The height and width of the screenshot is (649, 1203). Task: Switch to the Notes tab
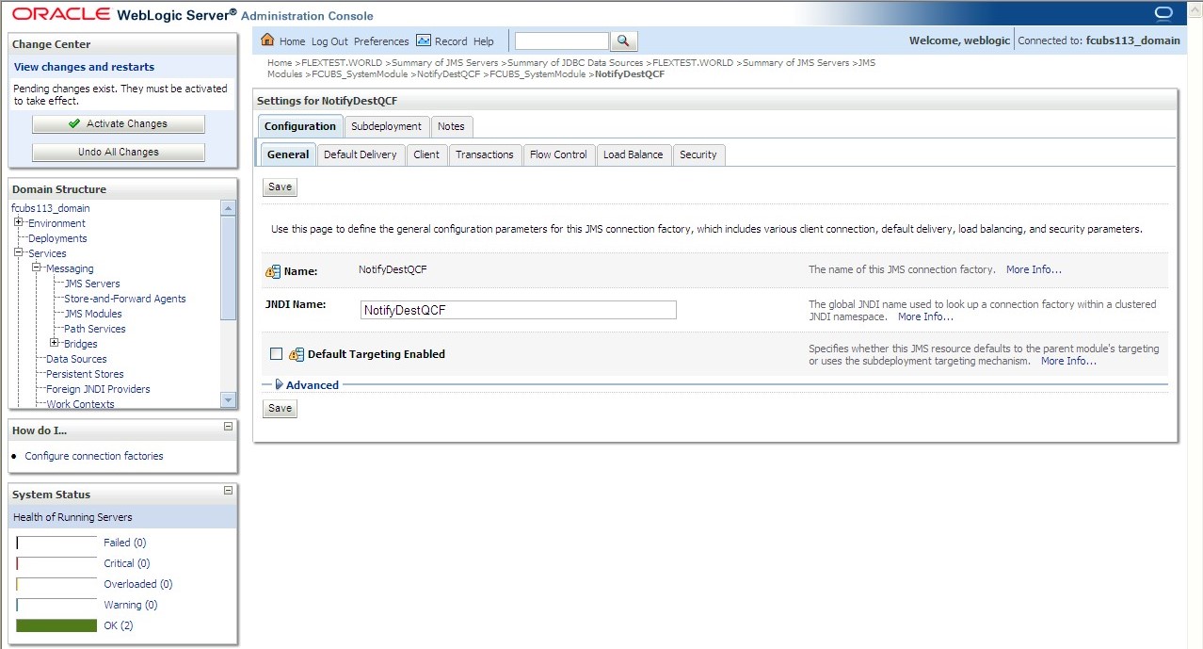coord(452,126)
